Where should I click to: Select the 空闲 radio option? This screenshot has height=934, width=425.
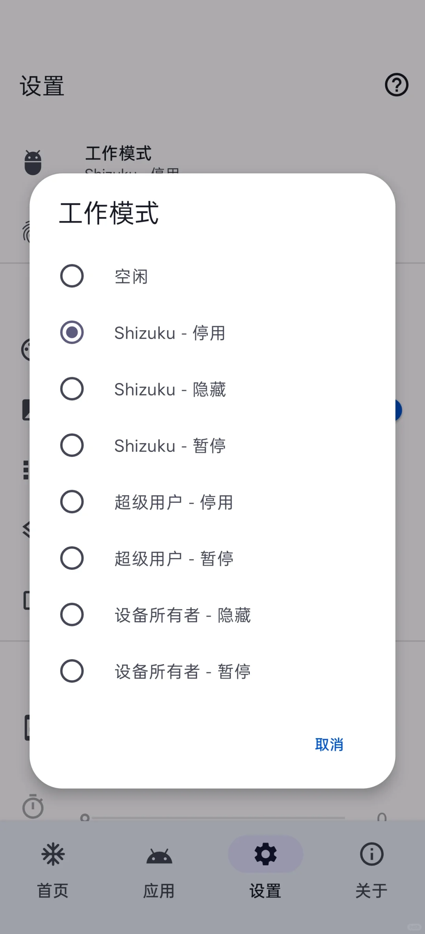72,276
